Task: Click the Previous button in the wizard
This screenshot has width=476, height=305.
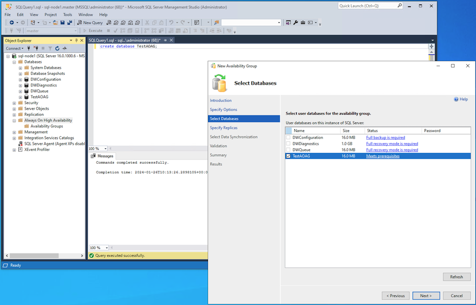Action: [396, 296]
